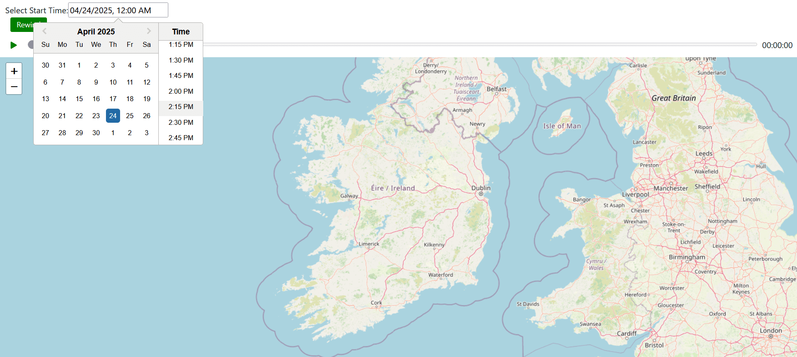The width and height of the screenshot is (797, 357).
Task: Select April 27 in the date grid
Action: [45, 133]
